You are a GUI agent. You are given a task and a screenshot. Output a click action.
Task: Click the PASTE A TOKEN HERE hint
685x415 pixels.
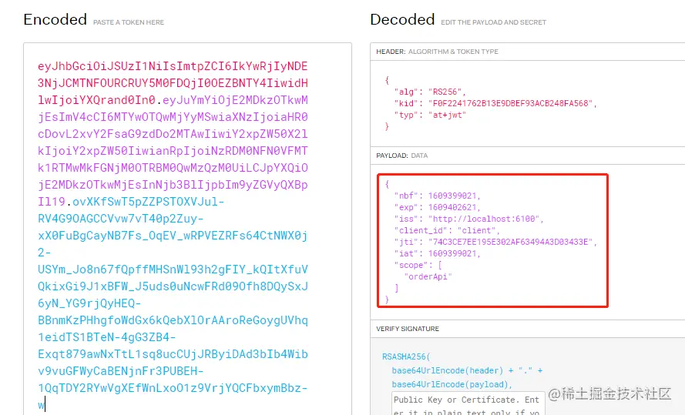click(x=129, y=22)
